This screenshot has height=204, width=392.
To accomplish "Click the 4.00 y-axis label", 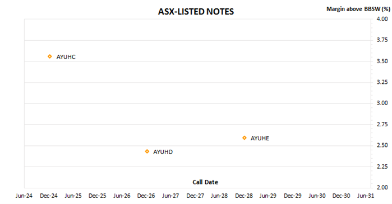I will [x=382, y=19].
